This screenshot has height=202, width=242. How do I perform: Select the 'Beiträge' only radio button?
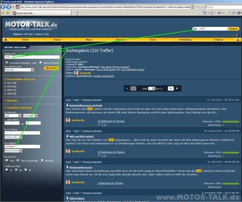click(42, 160)
